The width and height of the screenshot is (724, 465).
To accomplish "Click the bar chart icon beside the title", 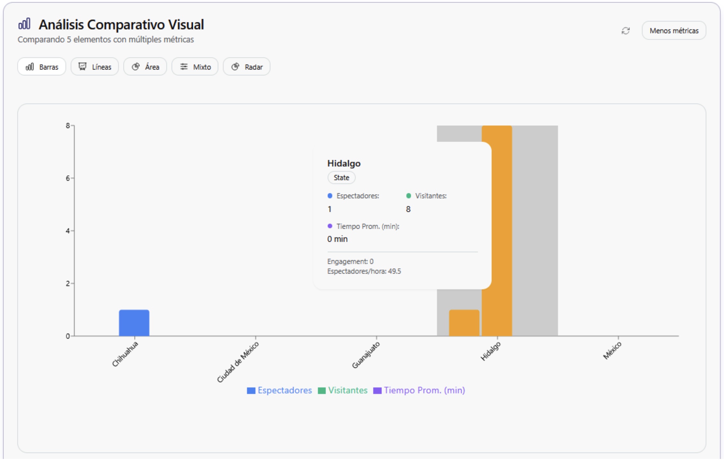I will pos(25,24).
